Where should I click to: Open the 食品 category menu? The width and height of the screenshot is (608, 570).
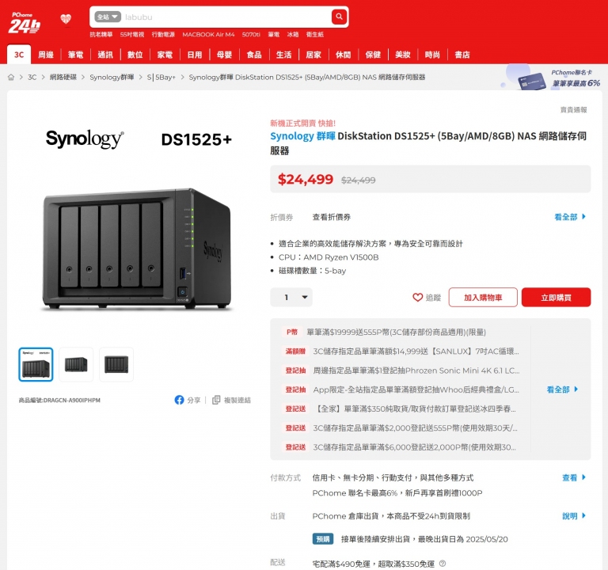254,55
